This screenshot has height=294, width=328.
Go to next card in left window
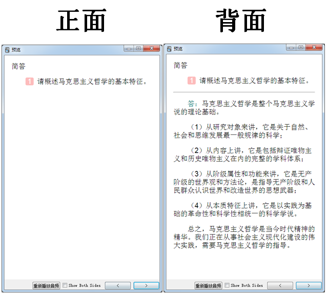point(146,285)
